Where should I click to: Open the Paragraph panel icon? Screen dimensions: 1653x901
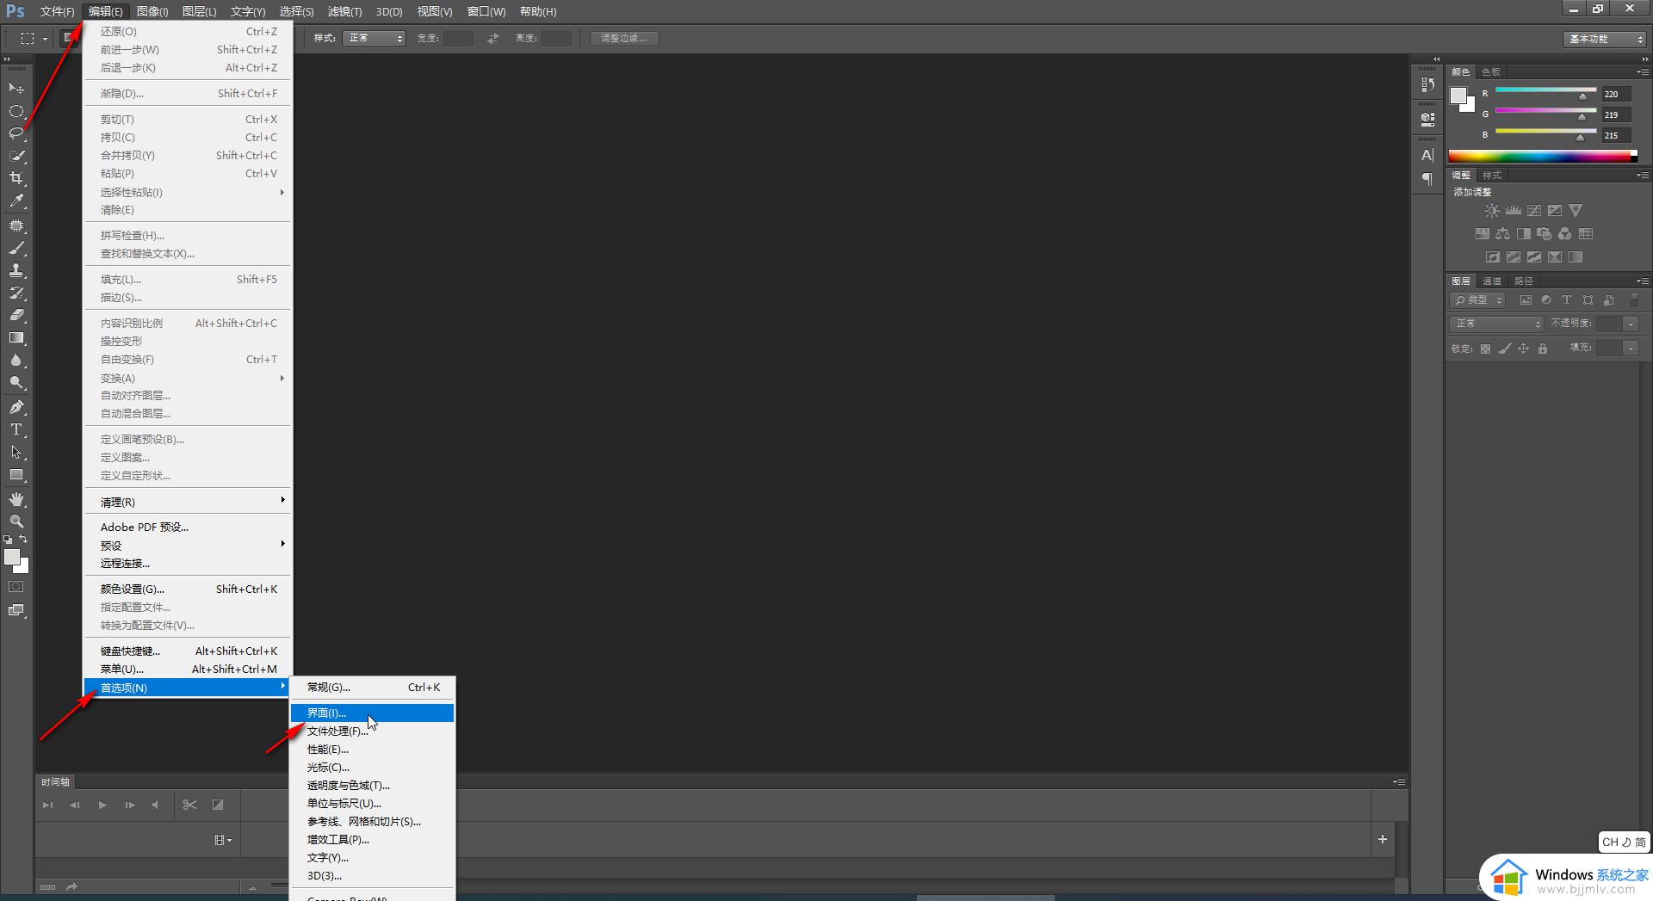point(1427,179)
